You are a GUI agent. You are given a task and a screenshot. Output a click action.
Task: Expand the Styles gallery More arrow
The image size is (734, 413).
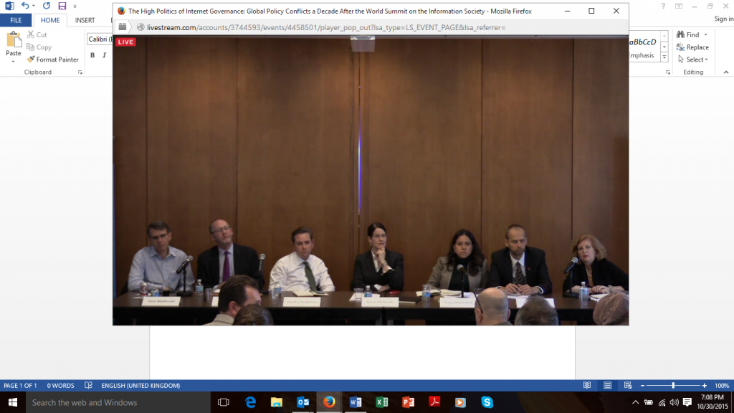click(665, 55)
